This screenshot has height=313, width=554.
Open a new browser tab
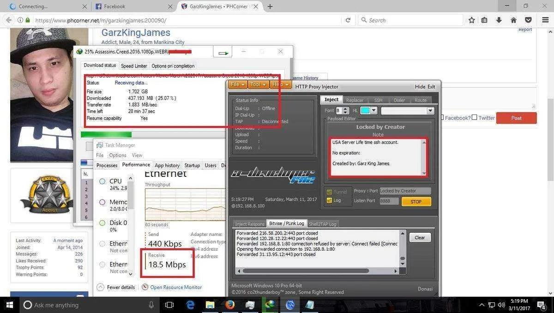[x=270, y=6]
